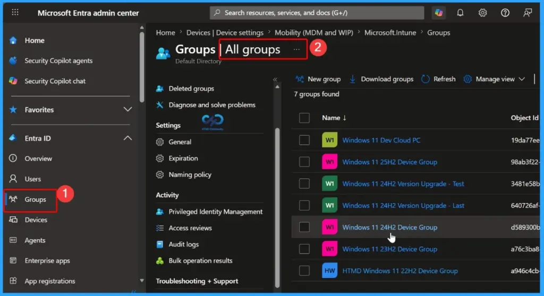Click the New group button

coord(318,79)
